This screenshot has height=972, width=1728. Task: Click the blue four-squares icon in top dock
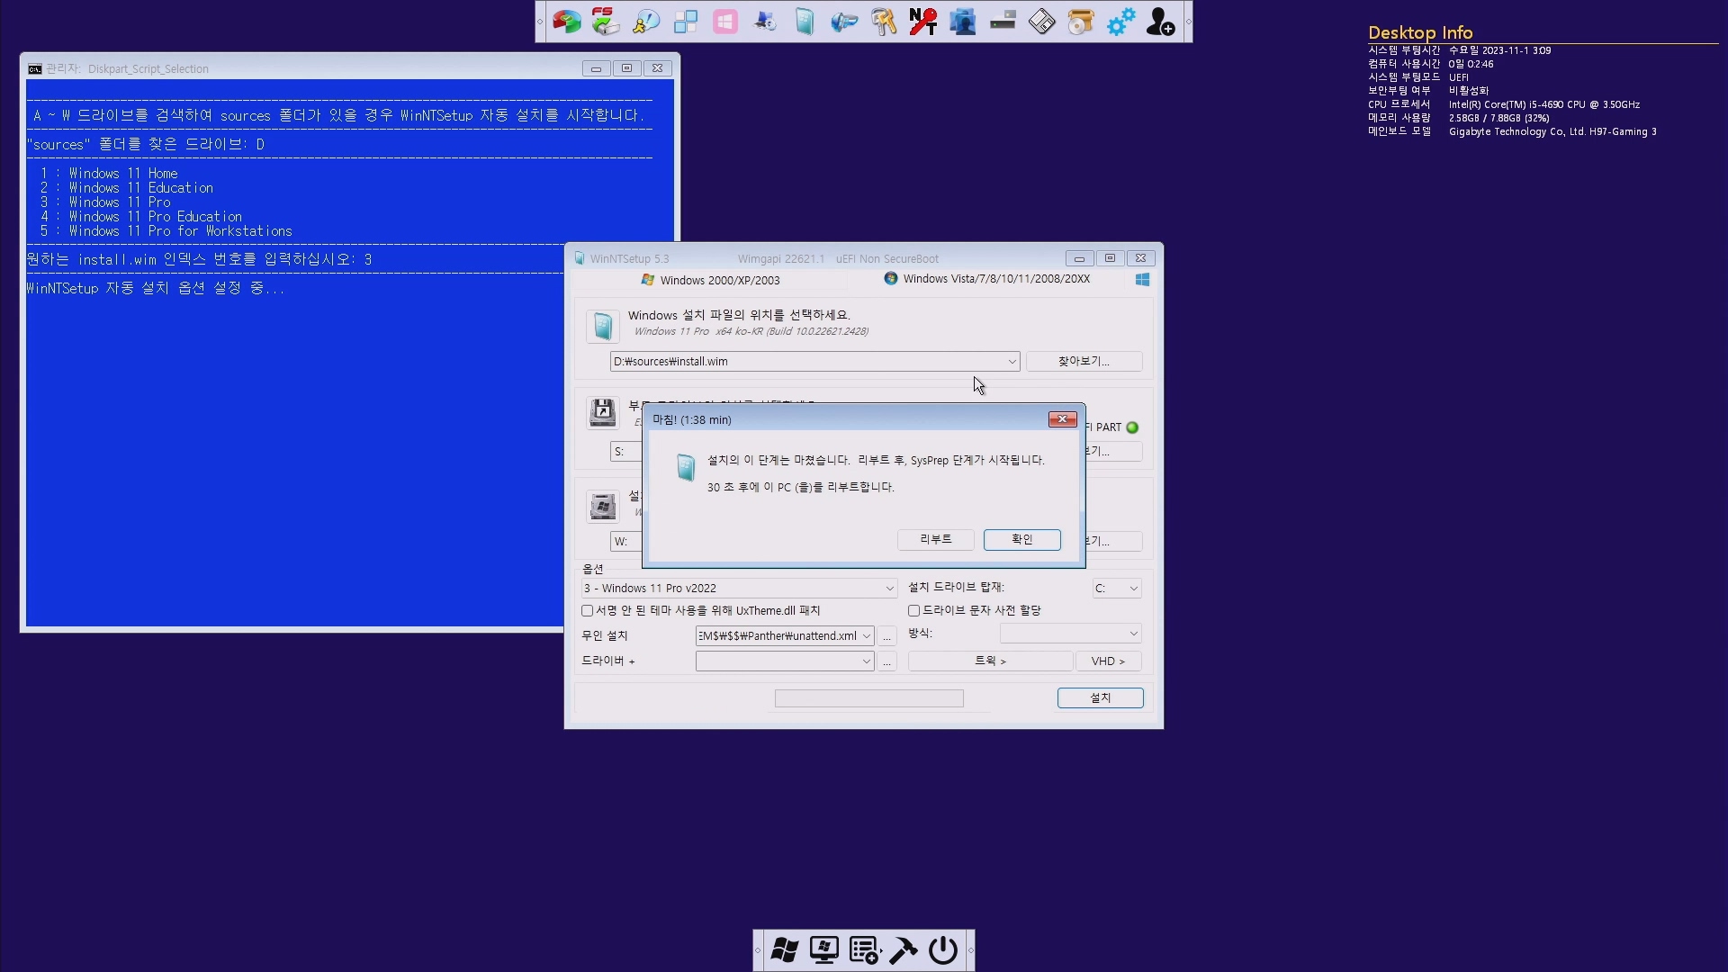(x=686, y=22)
